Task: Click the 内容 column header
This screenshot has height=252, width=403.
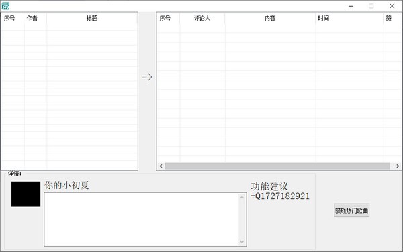Action: [x=270, y=18]
